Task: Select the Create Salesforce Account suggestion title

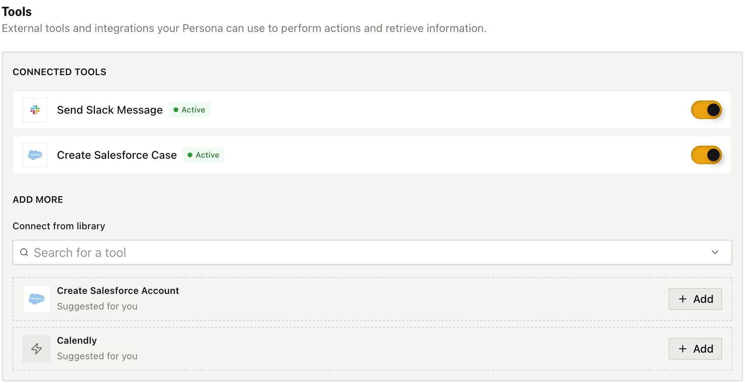Action: pyautogui.click(x=118, y=291)
